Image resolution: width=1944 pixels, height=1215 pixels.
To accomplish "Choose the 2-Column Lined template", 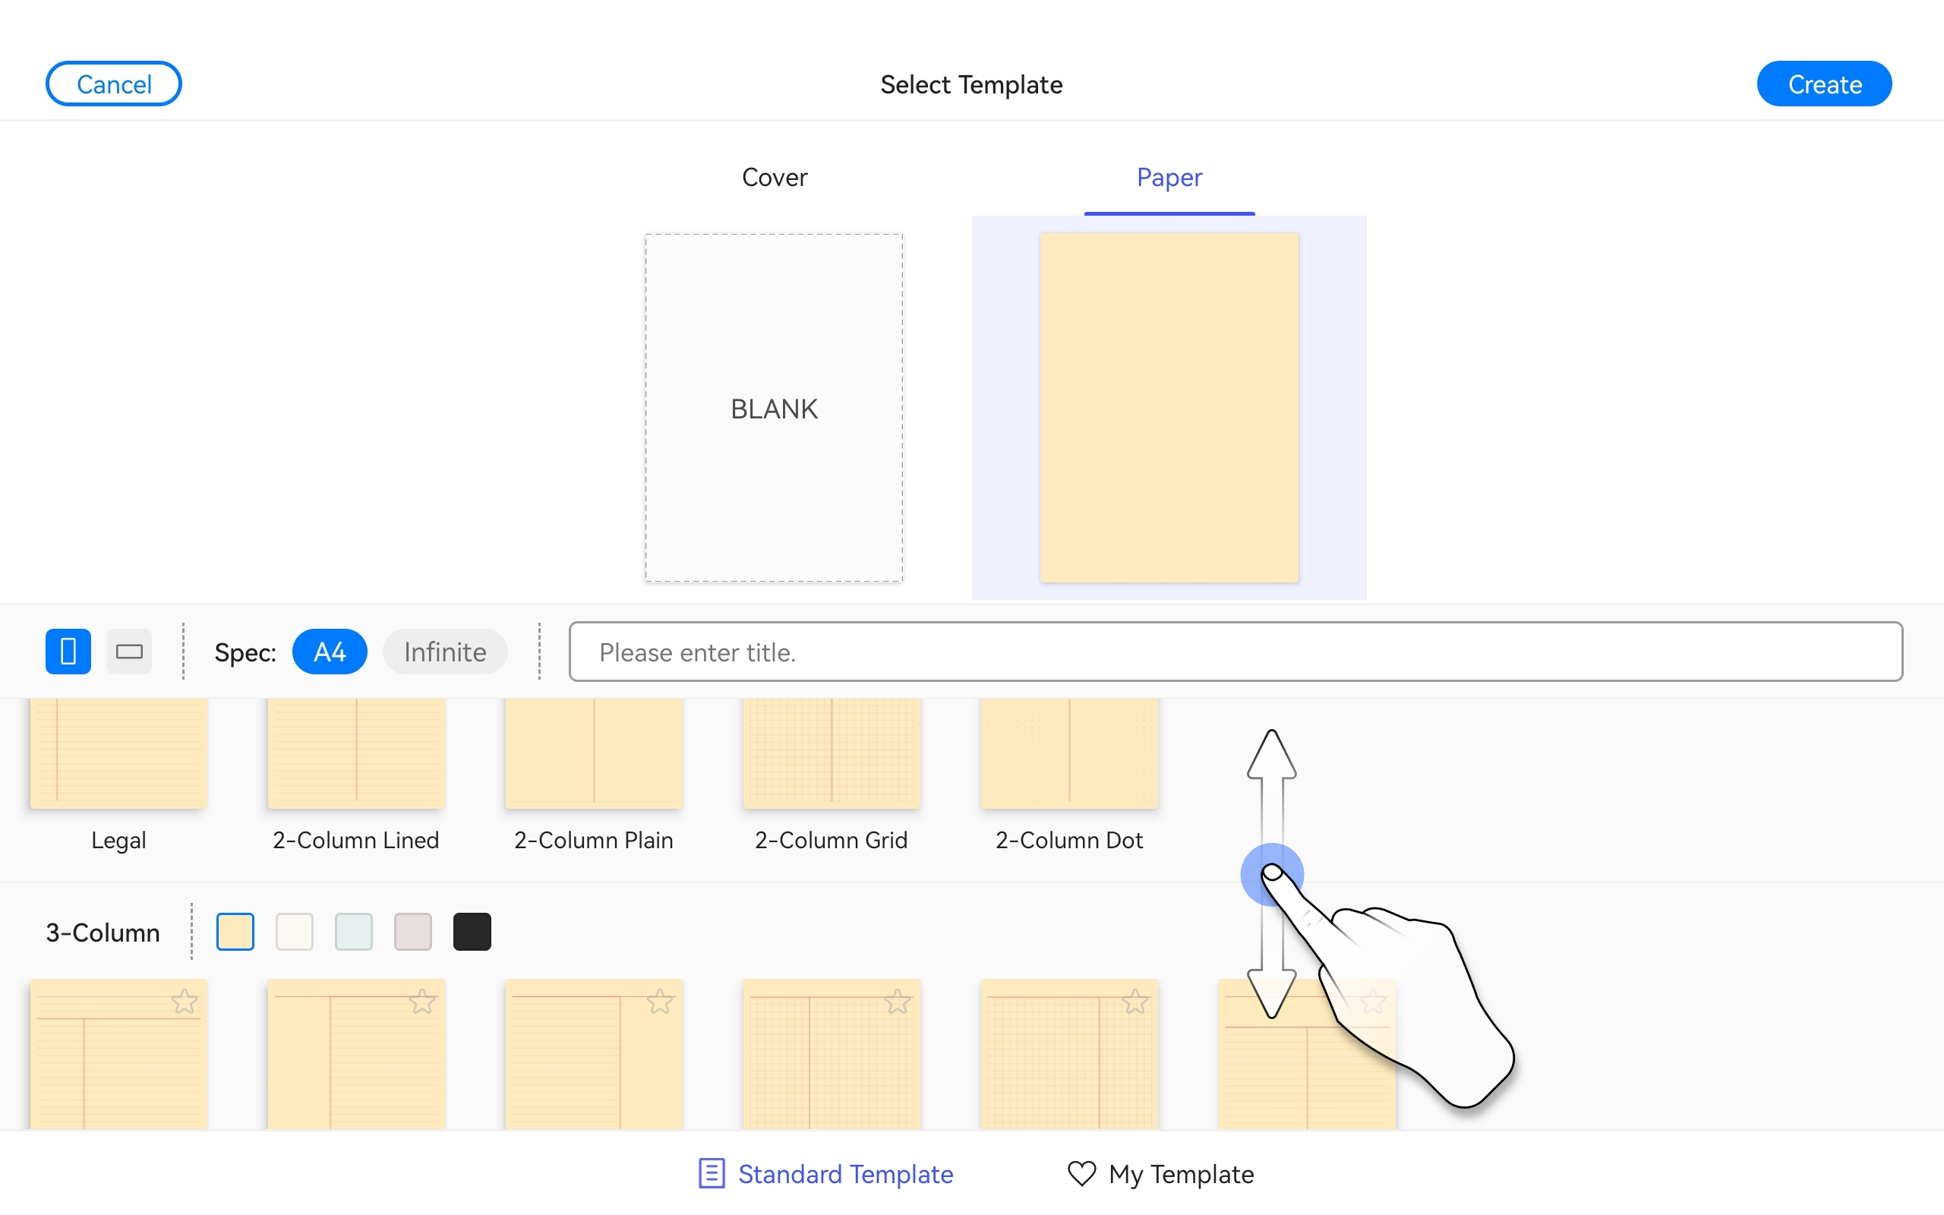I will 356,753.
